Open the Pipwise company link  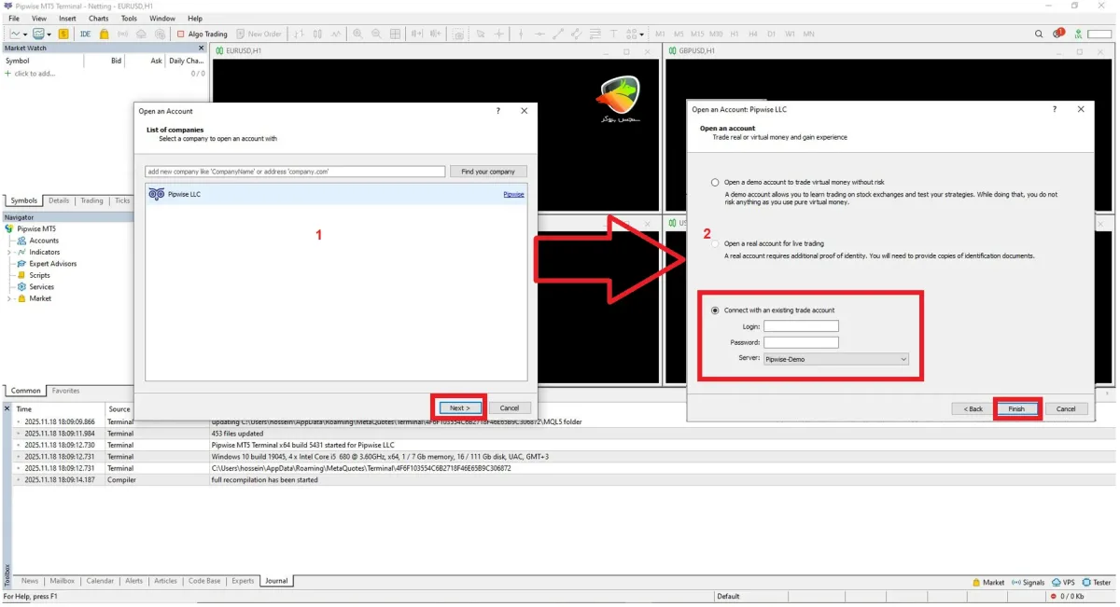(x=513, y=194)
